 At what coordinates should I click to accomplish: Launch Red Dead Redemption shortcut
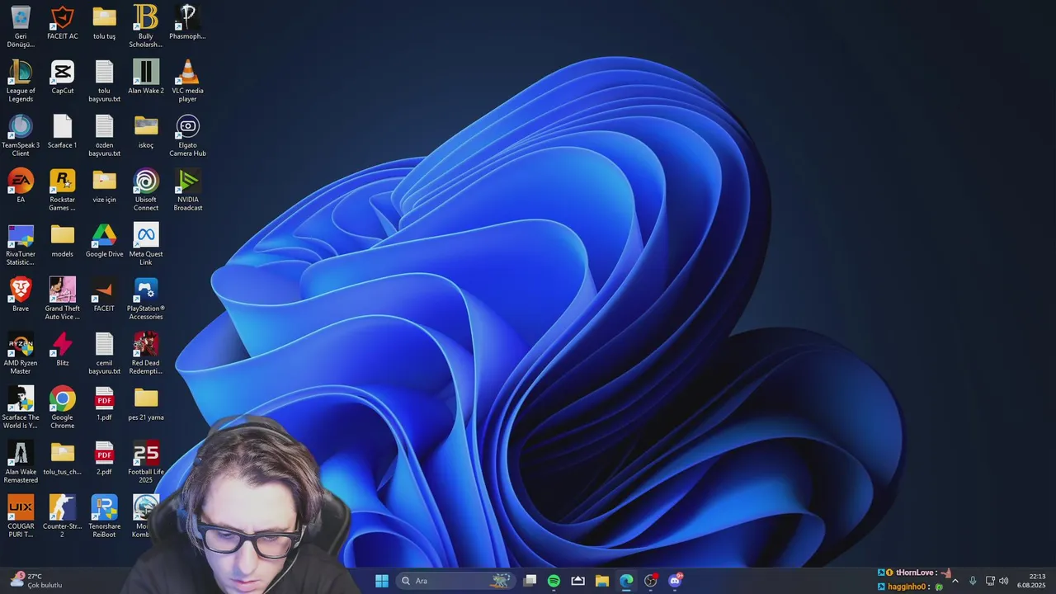(146, 352)
